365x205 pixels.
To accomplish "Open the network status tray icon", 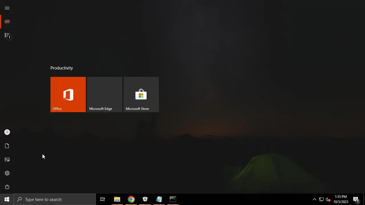I will point(321,199).
